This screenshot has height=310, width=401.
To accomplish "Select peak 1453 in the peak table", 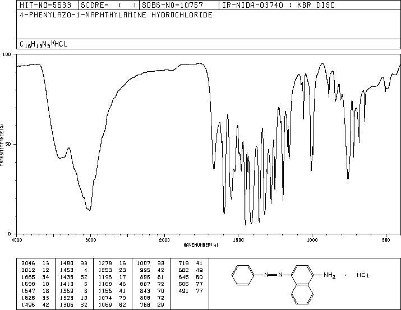I will 73,270.
